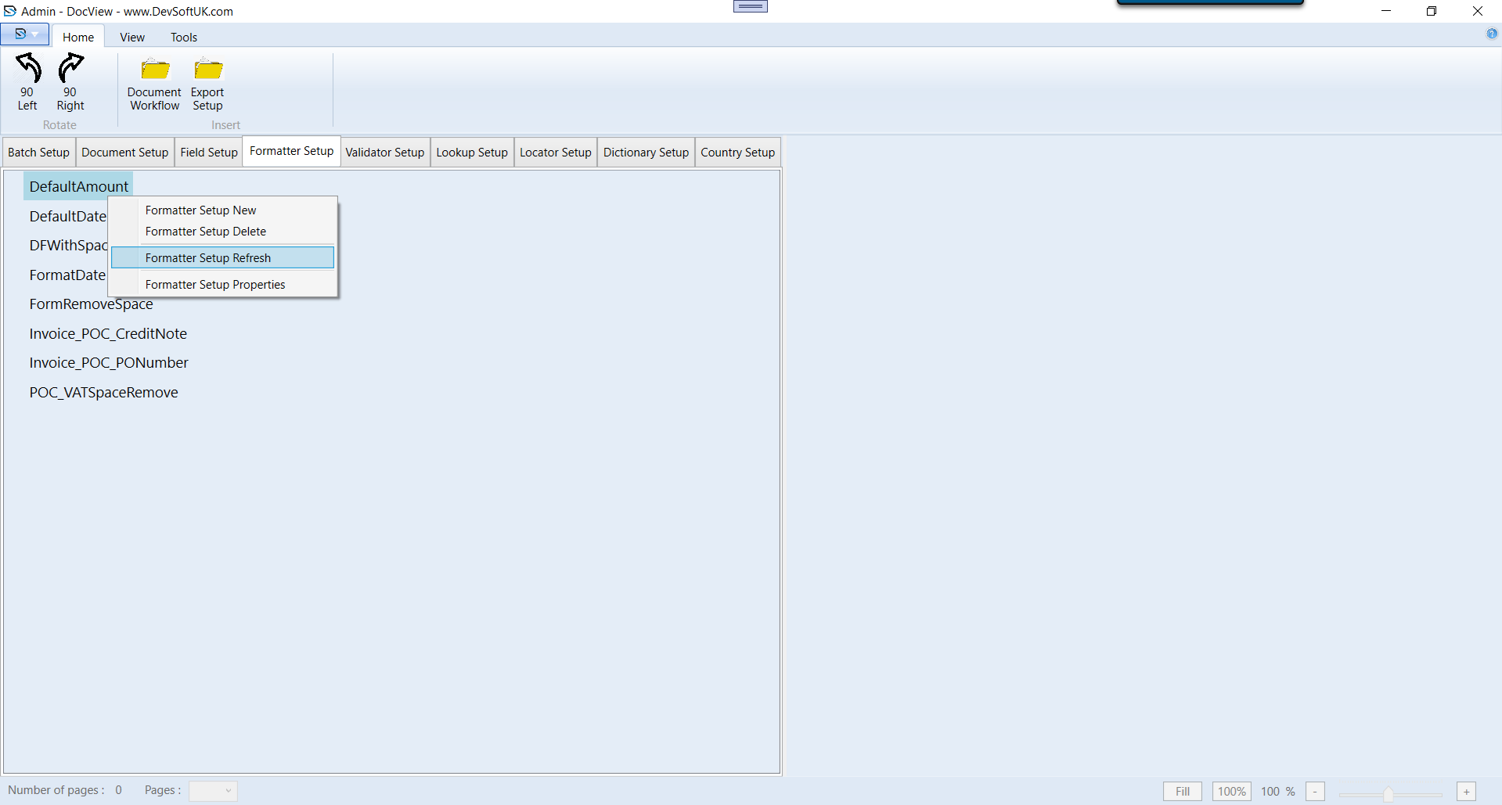The height and width of the screenshot is (805, 1502).
Task: Open the View ribbon tab
Action: 131,38
